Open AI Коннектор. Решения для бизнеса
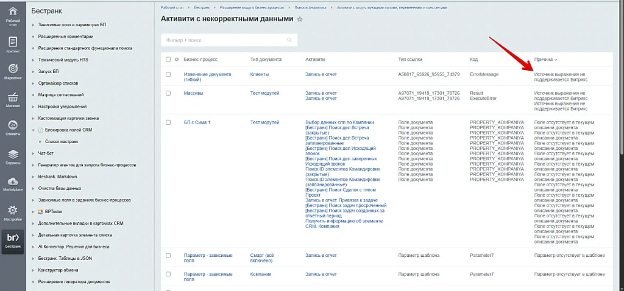Screen dimensions: 624x291 75,247
